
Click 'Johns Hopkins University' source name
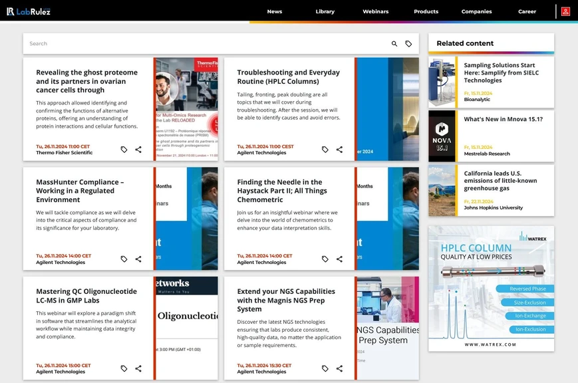(x=494, y=207)
